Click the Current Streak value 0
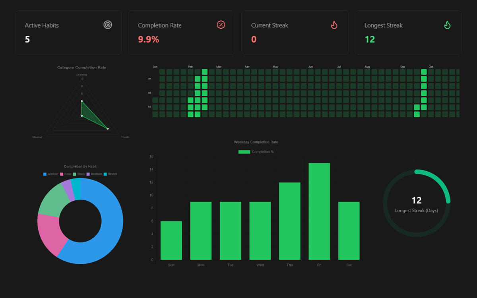The height and width of the screenshot is (298, 477). click(254, 39)
